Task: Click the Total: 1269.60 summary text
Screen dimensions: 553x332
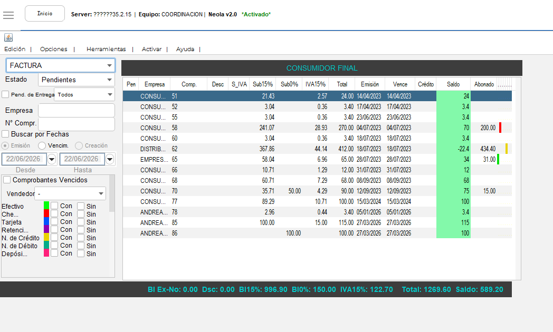Action: click(x=426, y=289)
